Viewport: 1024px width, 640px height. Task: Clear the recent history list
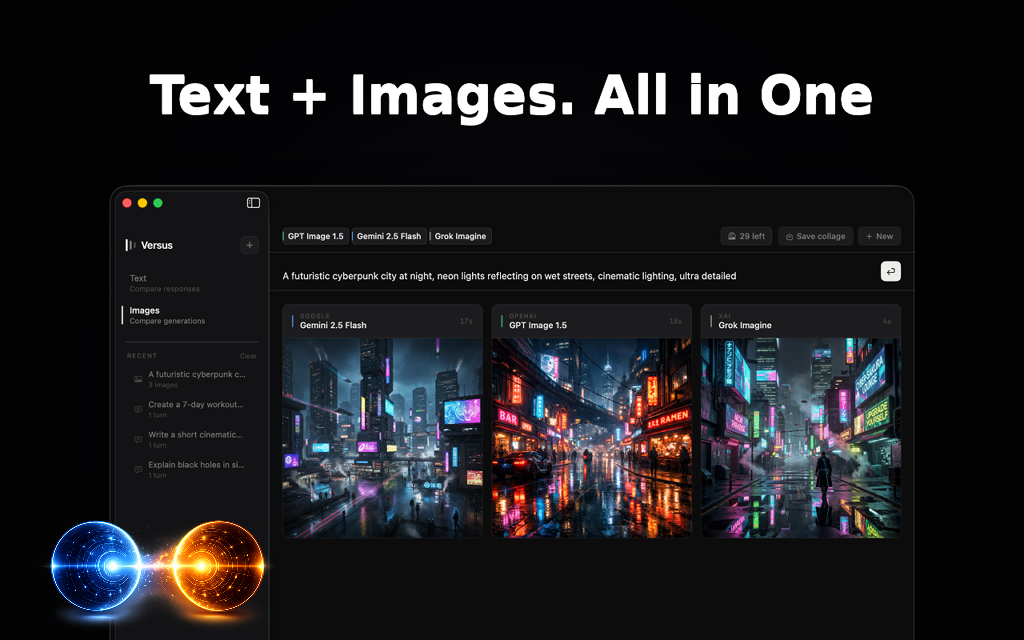point(248,356)
